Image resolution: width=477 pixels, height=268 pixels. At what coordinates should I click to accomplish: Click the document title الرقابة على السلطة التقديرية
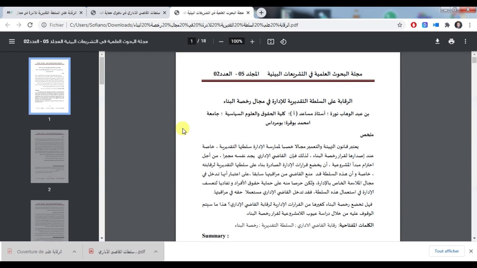[288, 101]
